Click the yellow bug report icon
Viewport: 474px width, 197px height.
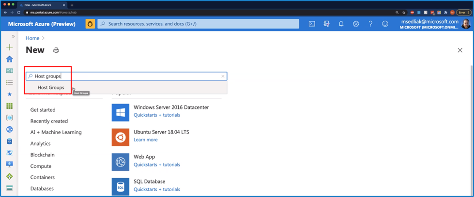90,24
